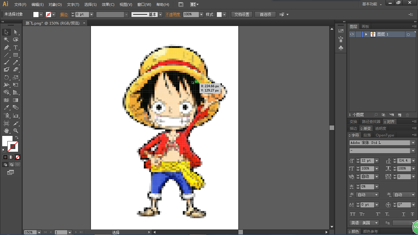The image size is (418, 235).
Task: Click the 样式 graphic style swatch
Action: coord(219,14)
